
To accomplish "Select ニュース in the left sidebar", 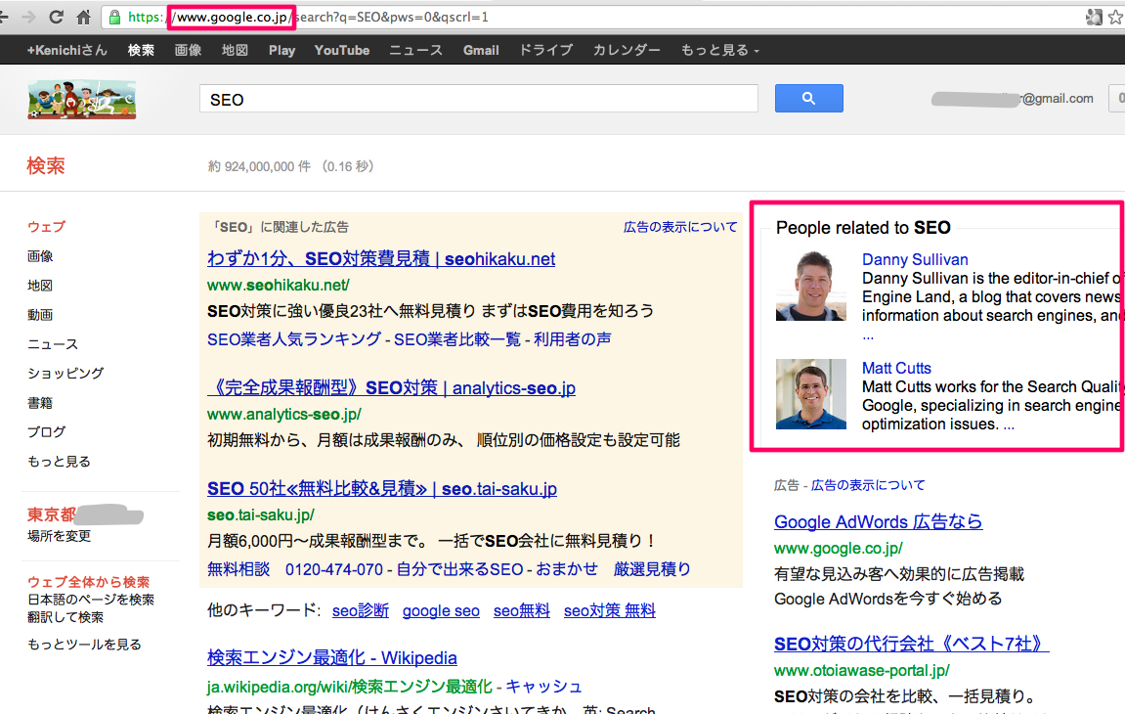I will [x=53, y=344].
